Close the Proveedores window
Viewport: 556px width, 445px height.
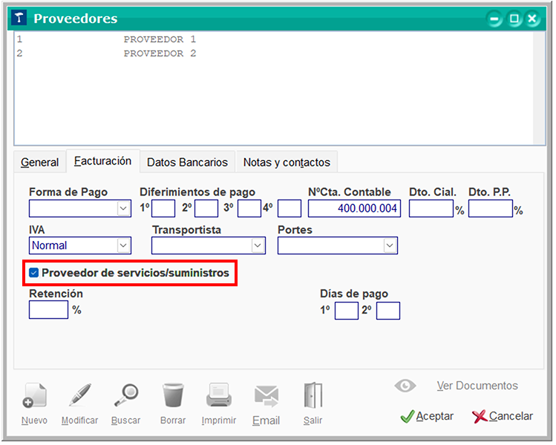(x=532, y=19)
